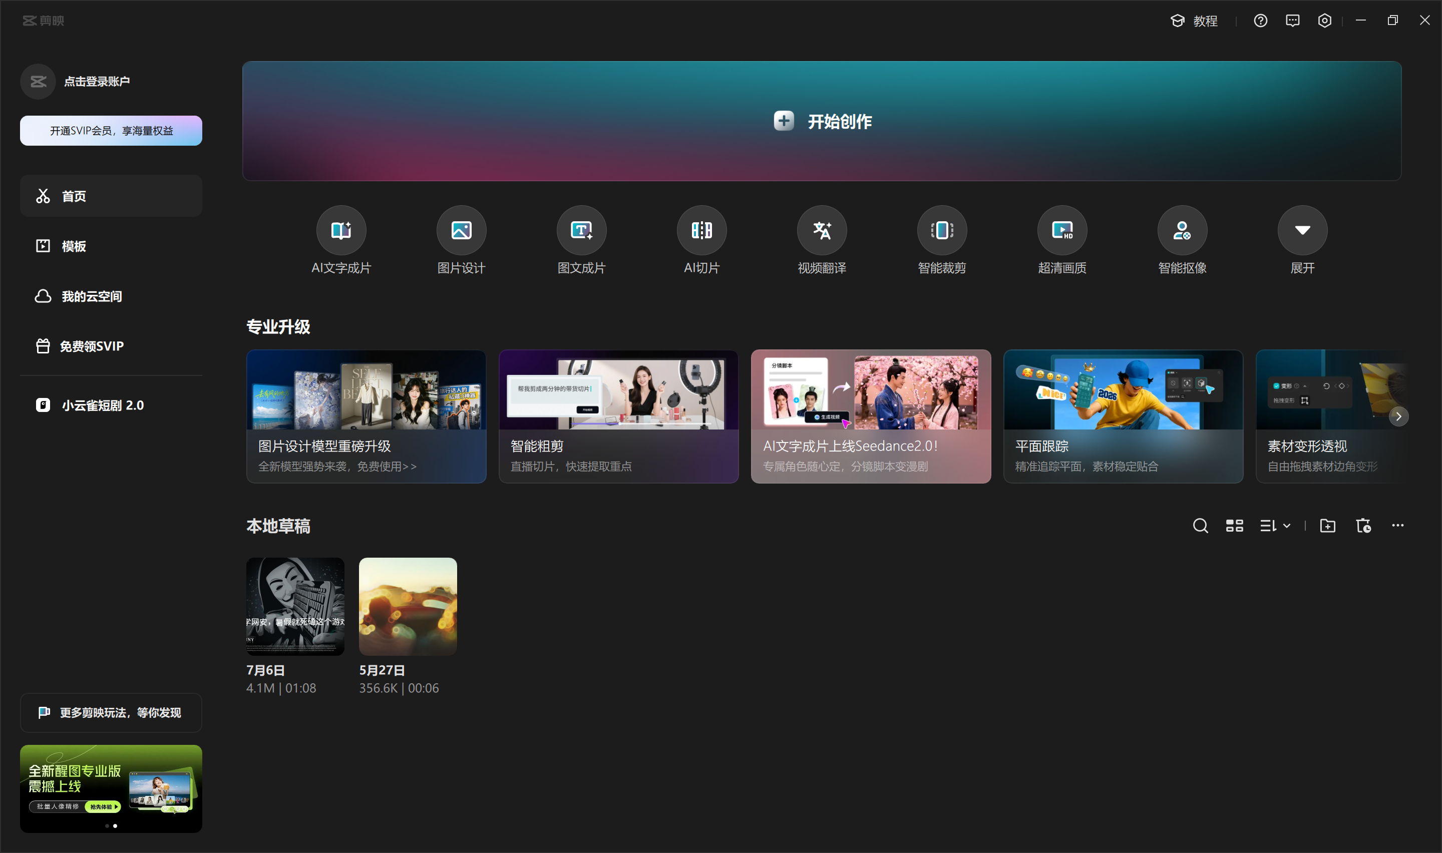1442x853 pixels.
Task: Open the 超清画质 enhancement tool
Action: pos(1061,230)
